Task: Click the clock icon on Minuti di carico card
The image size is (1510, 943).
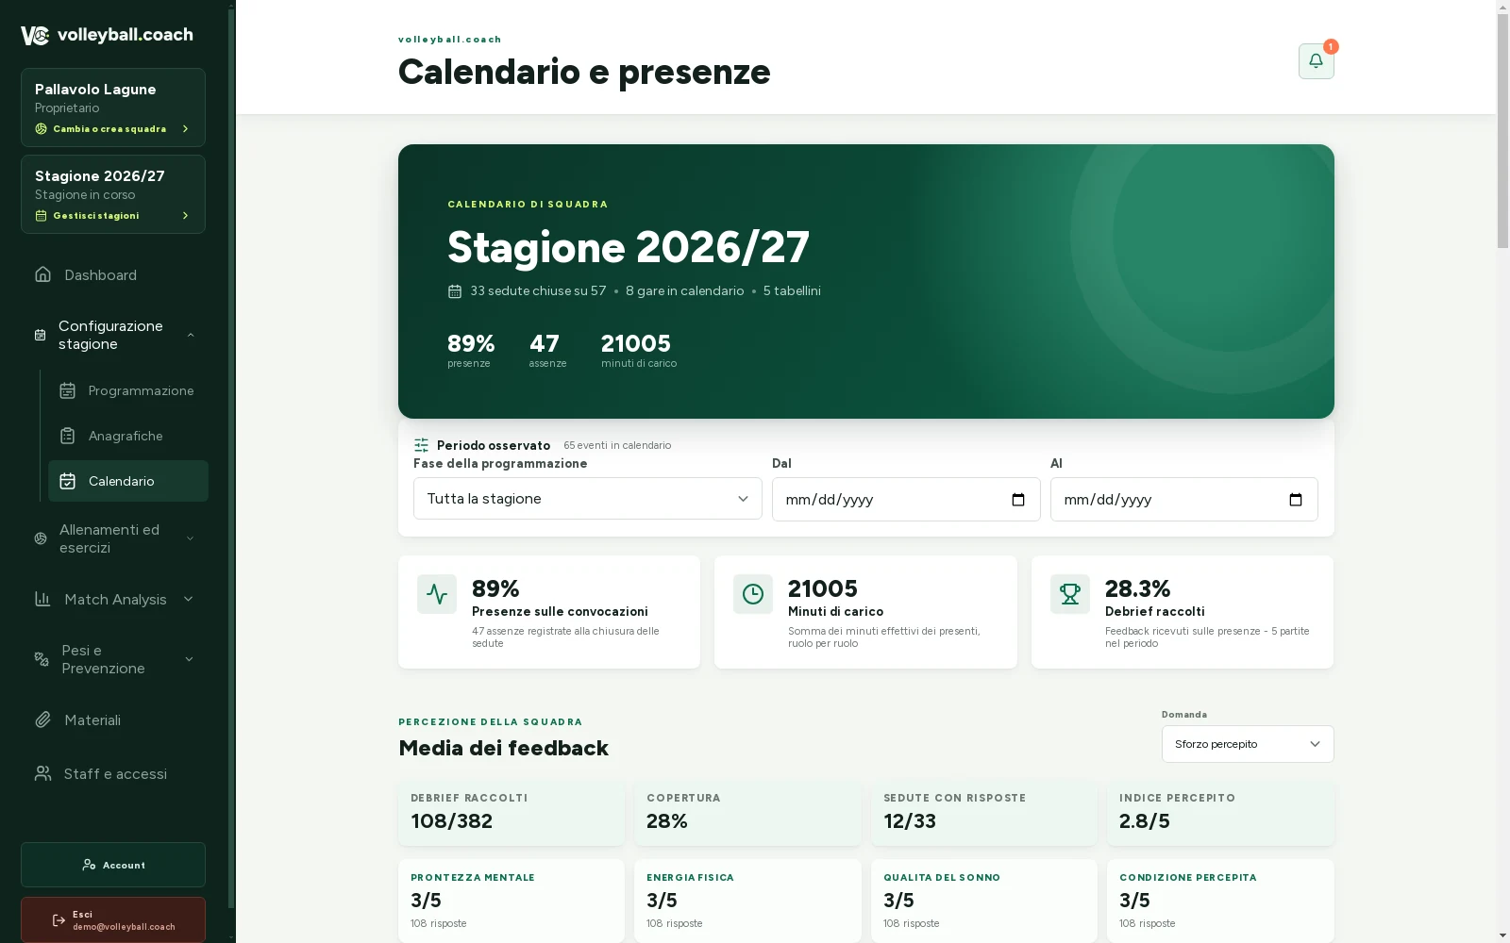Action: click(x=753, y=594)
